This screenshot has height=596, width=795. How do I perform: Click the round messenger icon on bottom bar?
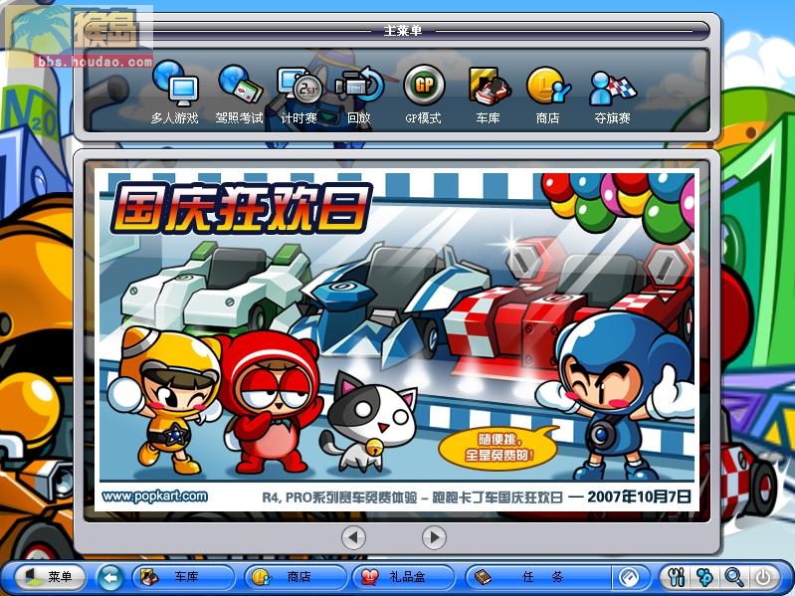[x=630, y=577]
